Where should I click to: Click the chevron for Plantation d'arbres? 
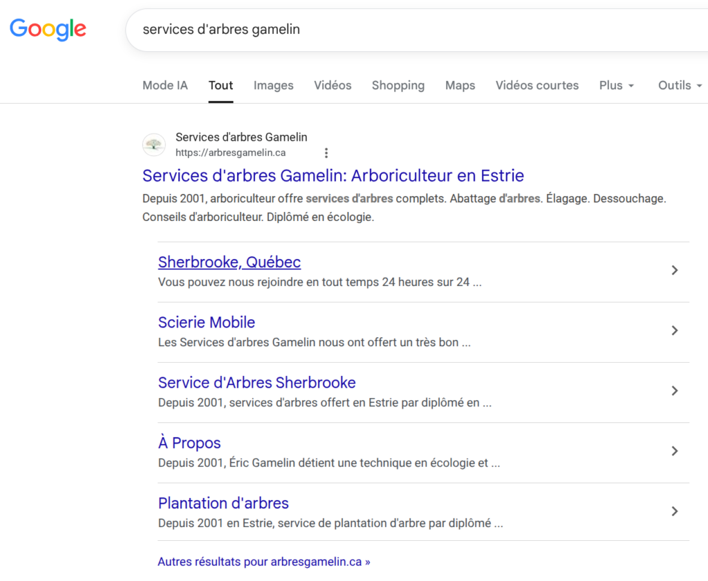(675, 511)
